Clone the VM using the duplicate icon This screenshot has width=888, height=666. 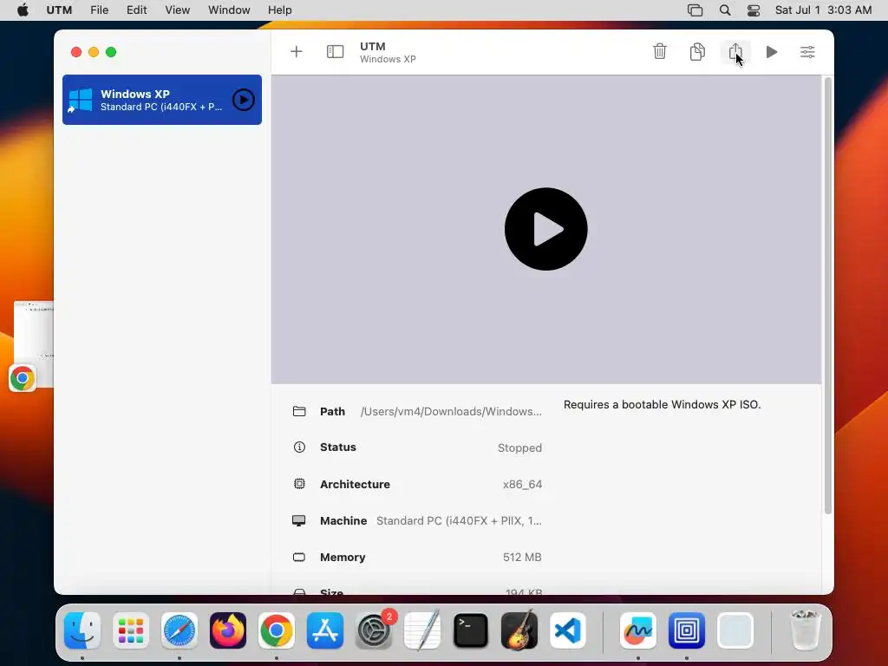tap(697, 51)
